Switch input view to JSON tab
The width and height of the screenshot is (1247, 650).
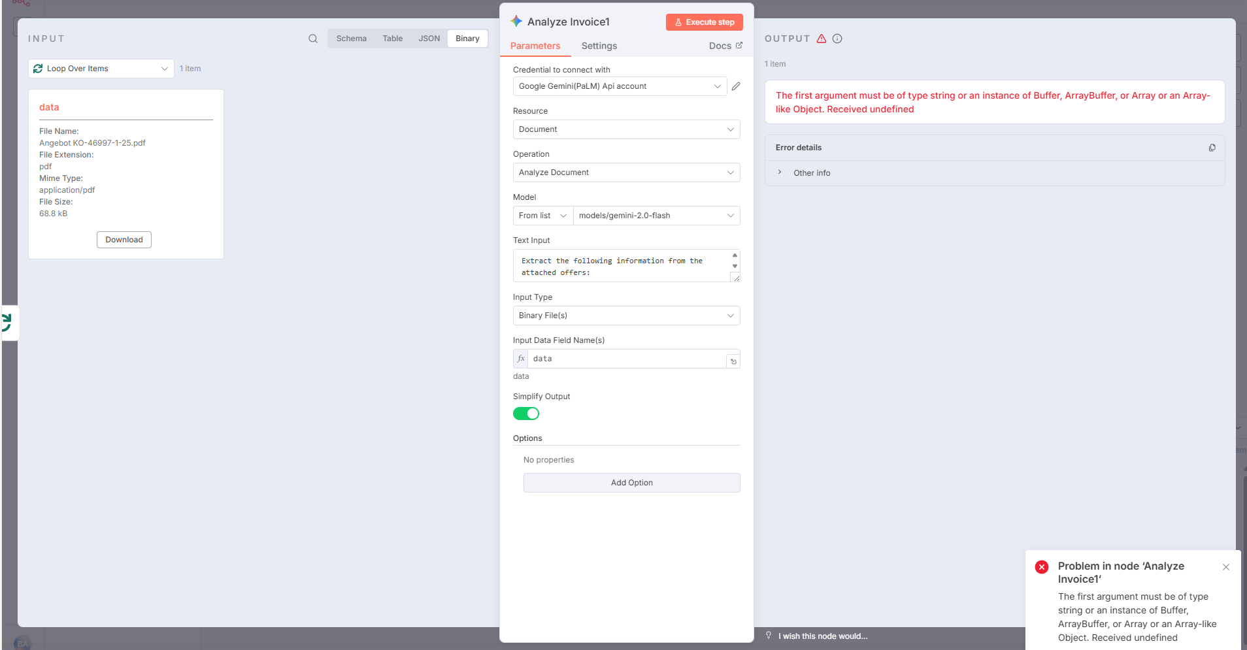[x=429, y=39]
